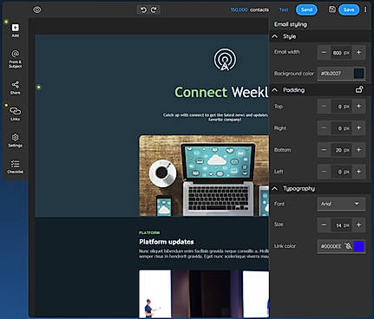Edit the Link color hex field
This screenshot has width=374, height=319.
click(x=331, y=246)
